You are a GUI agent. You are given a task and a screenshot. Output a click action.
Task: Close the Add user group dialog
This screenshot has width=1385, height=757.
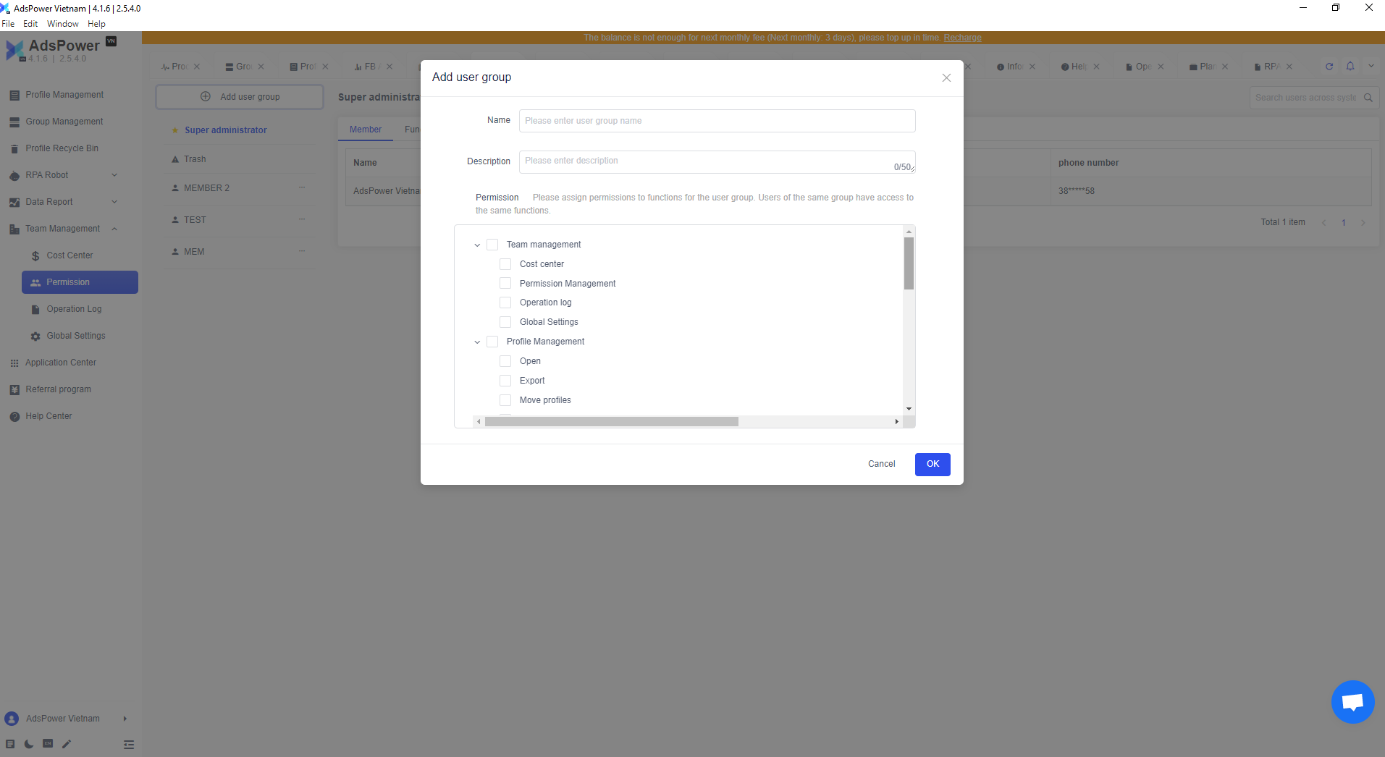946,78
